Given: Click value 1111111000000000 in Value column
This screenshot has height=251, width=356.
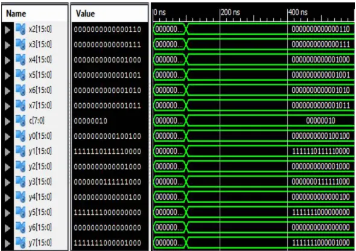Looking at the screenshot, I should (x=107, y=212).
